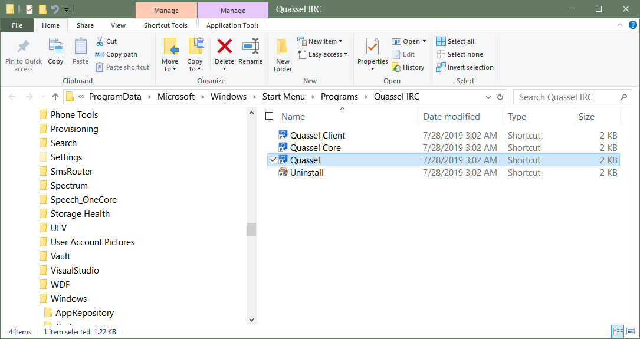The image size is (640, 339).
Task: Open recent locations dropdown arrow
Action: (43, 97)
